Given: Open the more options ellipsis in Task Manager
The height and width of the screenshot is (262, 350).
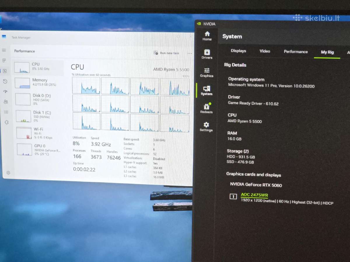Looking at the screenshot, I should 190,53.
